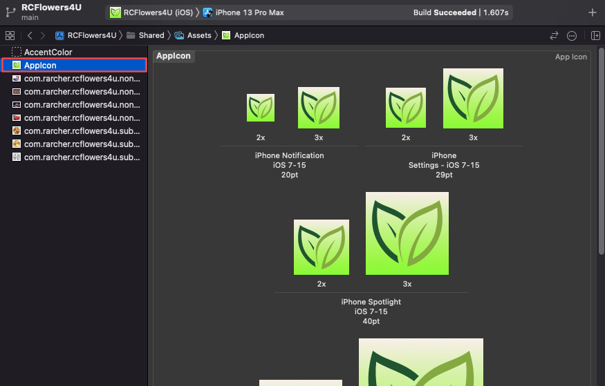Image resolution: width=605 pixels, height=386 pixels.
Task: Click the AccentColor dashed square icon
Action: point(16,52)
